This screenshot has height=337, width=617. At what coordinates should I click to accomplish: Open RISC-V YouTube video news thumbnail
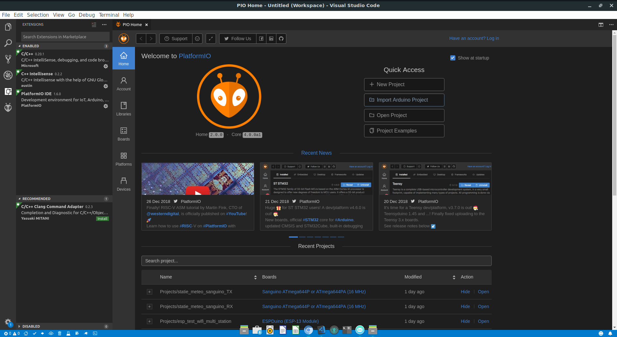[198, 179]
